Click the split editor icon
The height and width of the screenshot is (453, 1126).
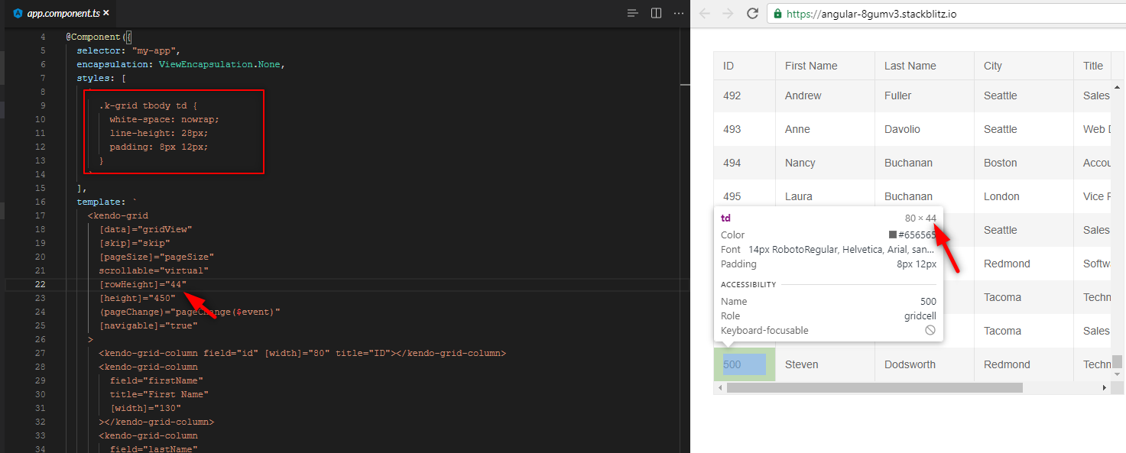(x=656, y=13)
